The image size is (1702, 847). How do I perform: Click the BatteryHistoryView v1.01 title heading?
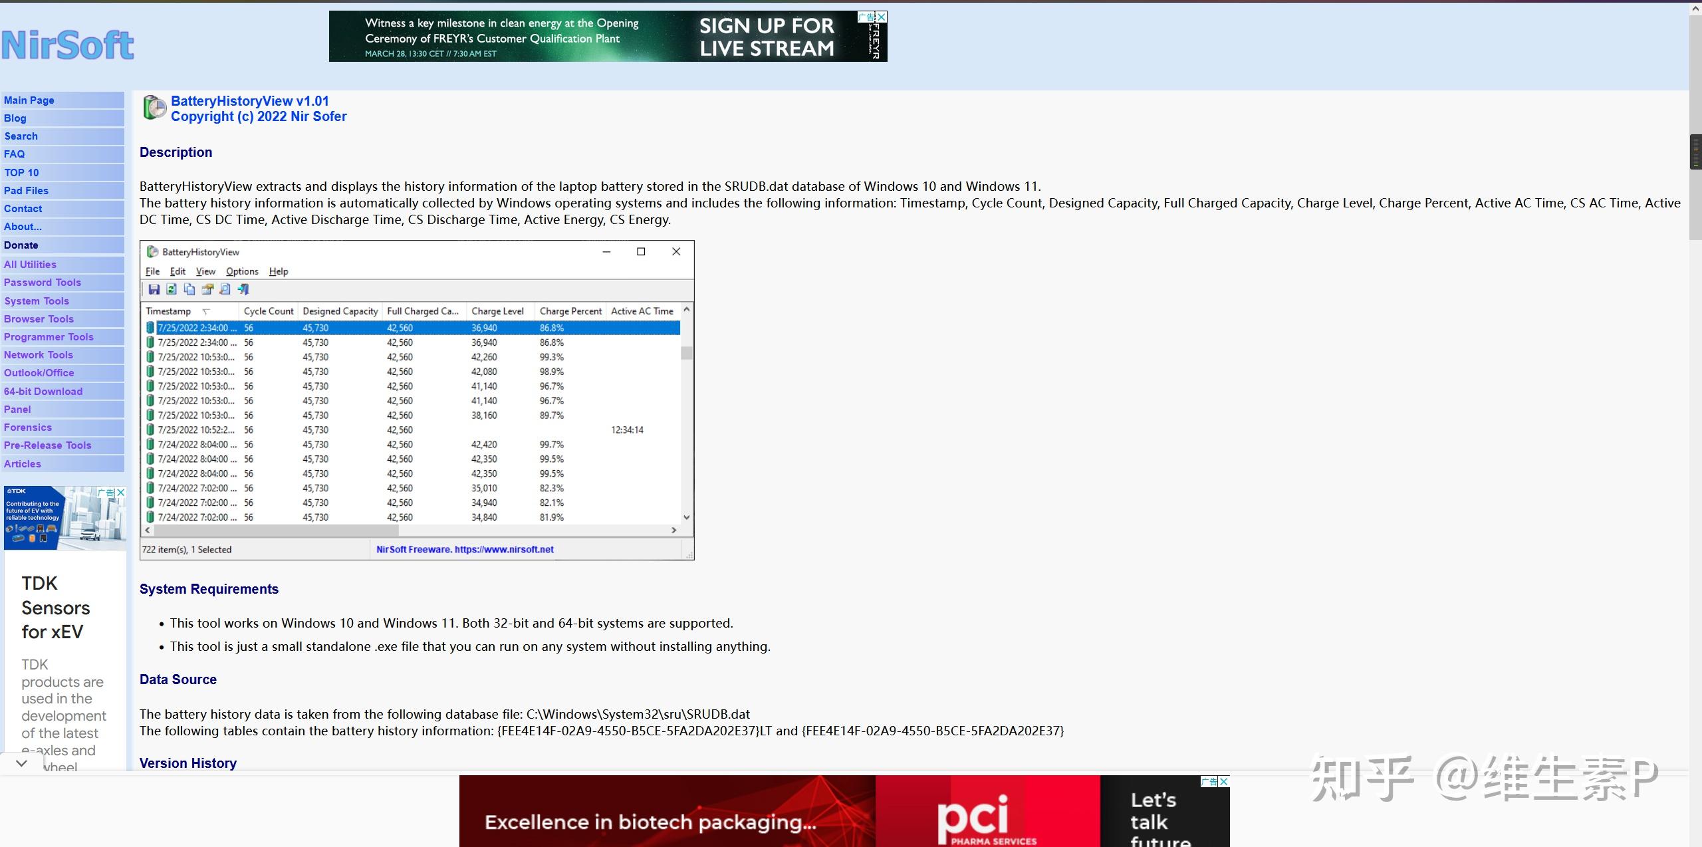(x=249, y=101)
